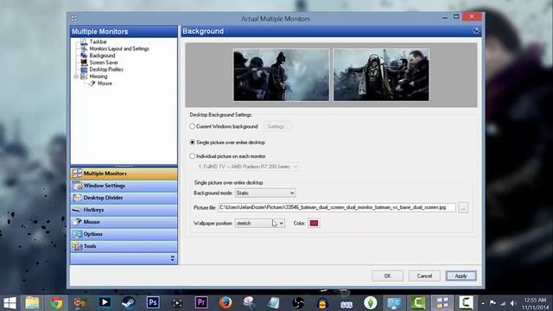Image resolution: width=553 pixels, height=311 pixels.
Task: Select Desktop Profiles in the tree
Action: 105,69
